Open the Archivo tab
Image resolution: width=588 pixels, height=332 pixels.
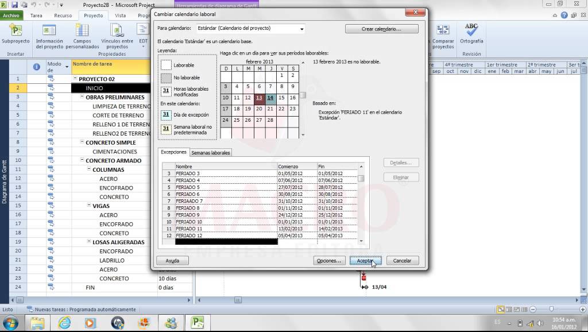pyautogui.click(x=11, y=16)
